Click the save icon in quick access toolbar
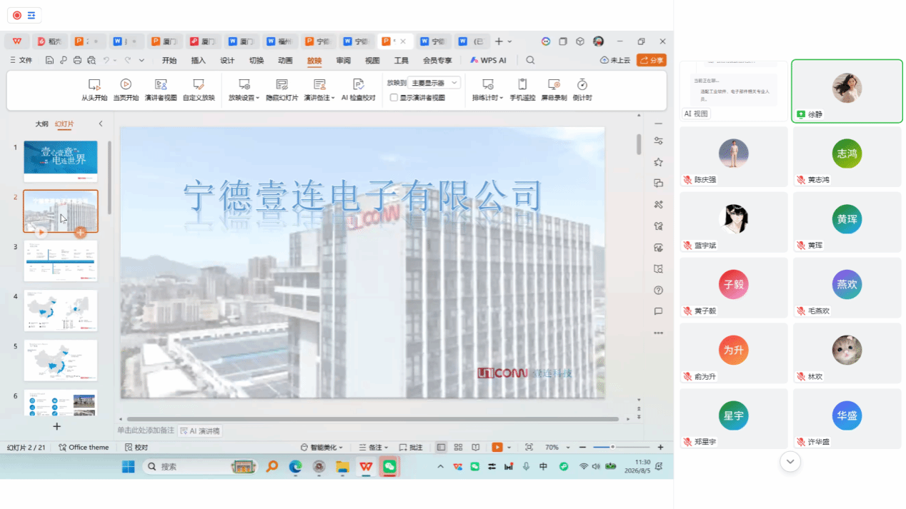 click(x=49, y=61)
